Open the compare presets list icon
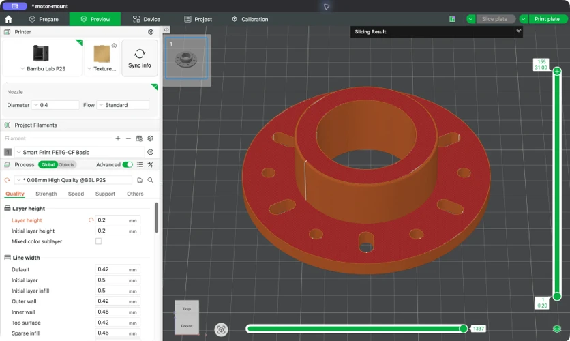Viewport: 570px width, 341px height. point(140,164)
